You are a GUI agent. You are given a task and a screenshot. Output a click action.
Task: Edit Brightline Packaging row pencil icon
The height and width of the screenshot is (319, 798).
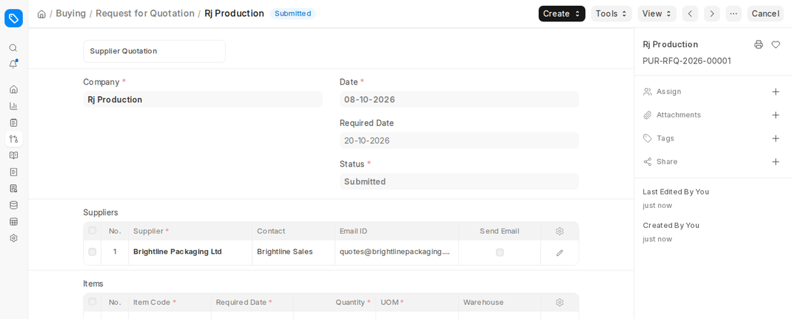click(560, 253)
